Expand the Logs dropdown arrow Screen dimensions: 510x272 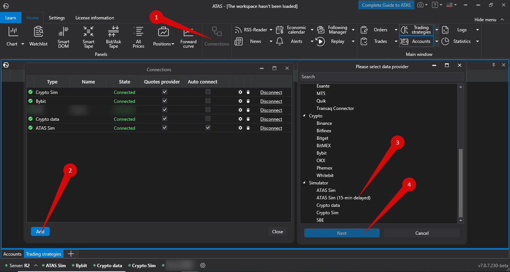pos(478,30)
